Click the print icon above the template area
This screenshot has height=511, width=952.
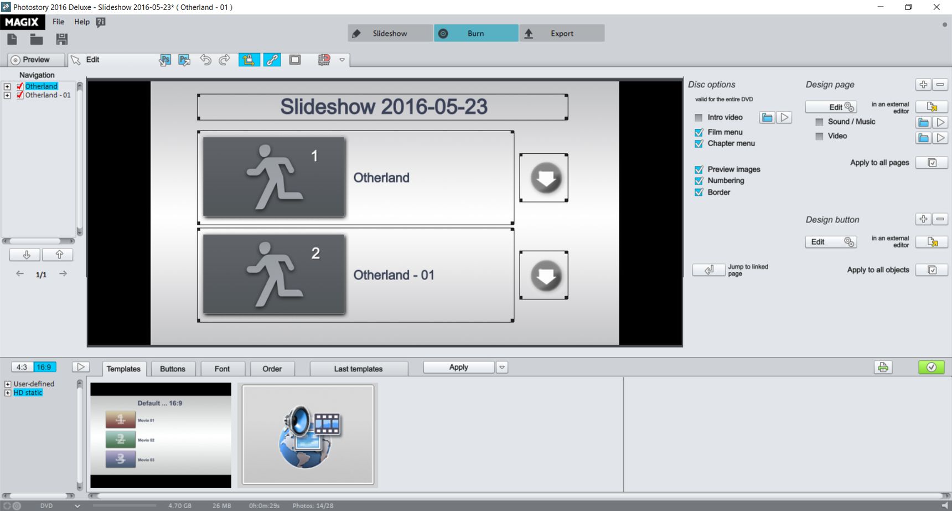[x=883, y=367]
